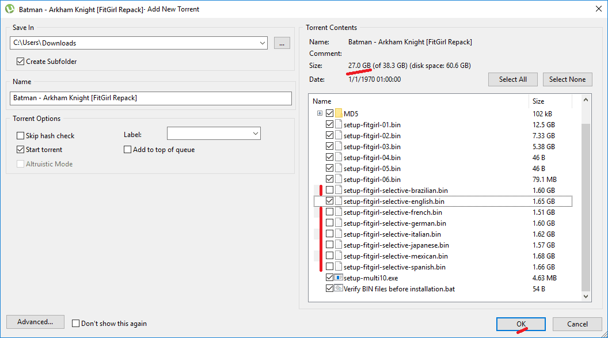Enable the Skip hash check checkbox
608x338 pixels.
(20, 136)
